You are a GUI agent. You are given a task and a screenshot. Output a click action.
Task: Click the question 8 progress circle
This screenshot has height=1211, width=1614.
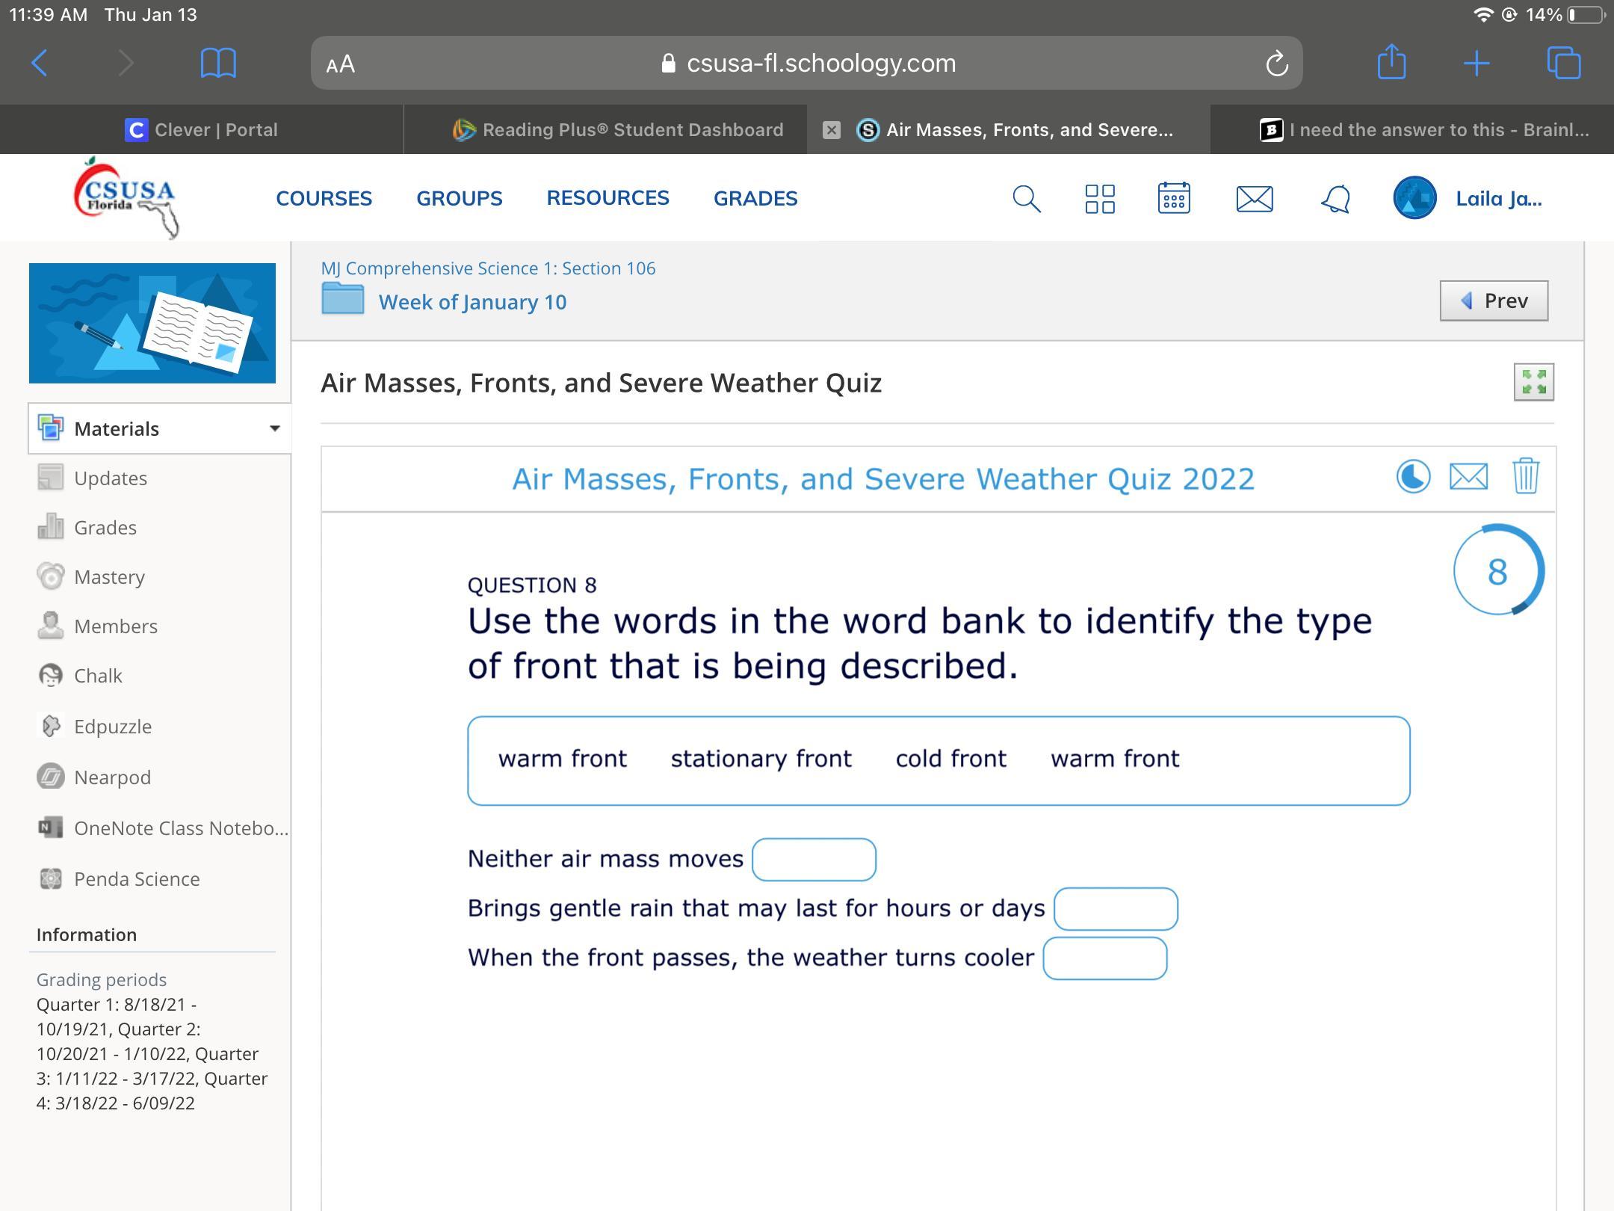pos(1497,571)
